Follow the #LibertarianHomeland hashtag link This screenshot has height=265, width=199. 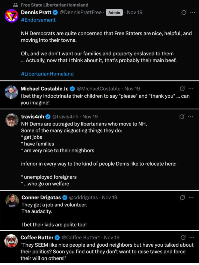point(47,74)
